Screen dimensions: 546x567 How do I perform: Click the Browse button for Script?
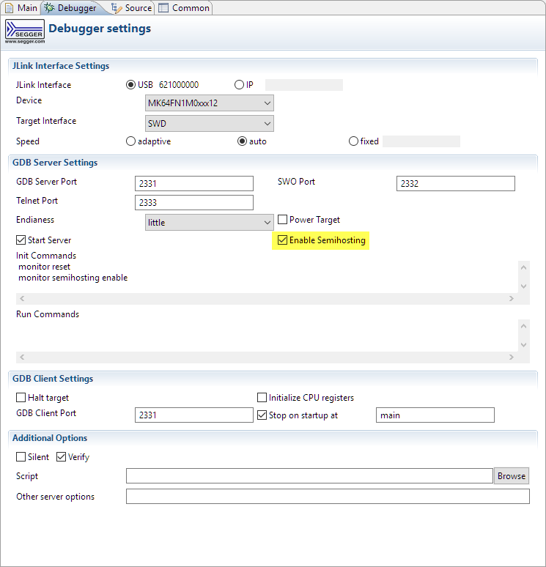[511, 476]
